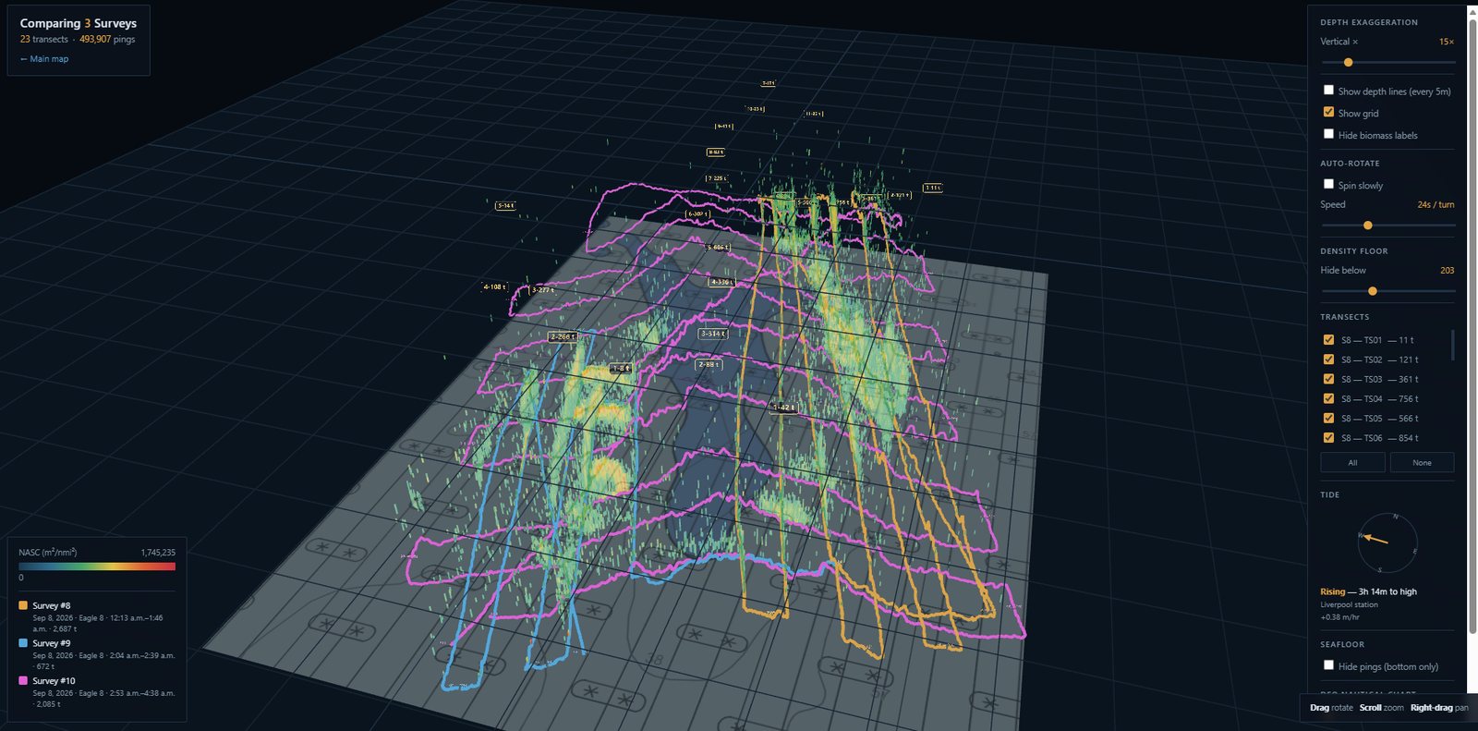Click the orange Survey #8 color swatch
1478x731 pixels.
[x=23, y=605]
